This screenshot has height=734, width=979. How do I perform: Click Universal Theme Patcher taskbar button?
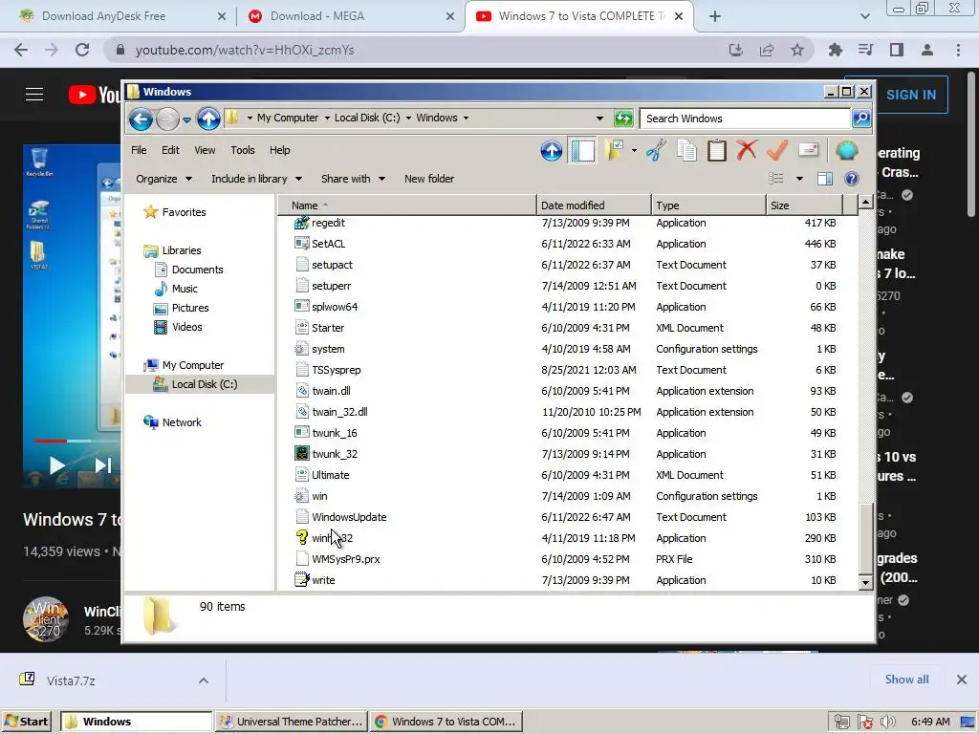(291, 722)
